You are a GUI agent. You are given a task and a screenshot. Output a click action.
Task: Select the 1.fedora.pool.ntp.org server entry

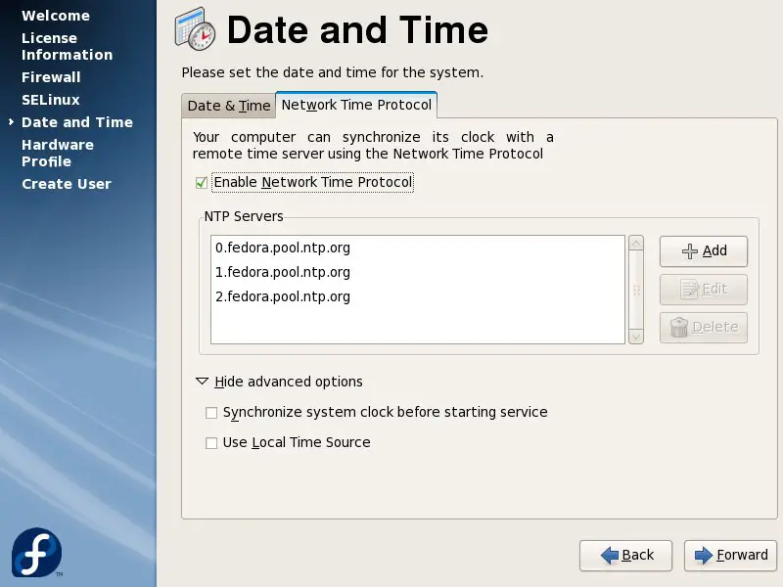point(283,273)
